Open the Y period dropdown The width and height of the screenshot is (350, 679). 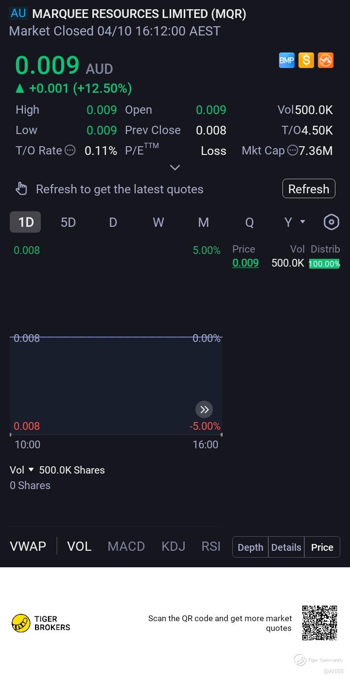click(x=295, y=222)
